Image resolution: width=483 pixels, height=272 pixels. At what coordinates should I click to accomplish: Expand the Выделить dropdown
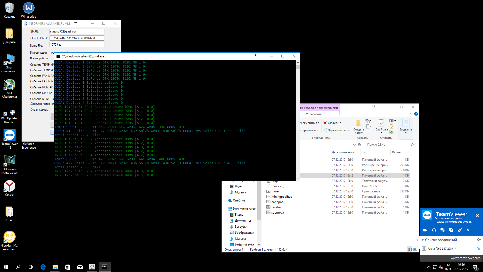[406, 133]
